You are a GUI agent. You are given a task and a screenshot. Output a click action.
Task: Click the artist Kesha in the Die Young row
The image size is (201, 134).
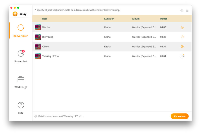(107, 37)
